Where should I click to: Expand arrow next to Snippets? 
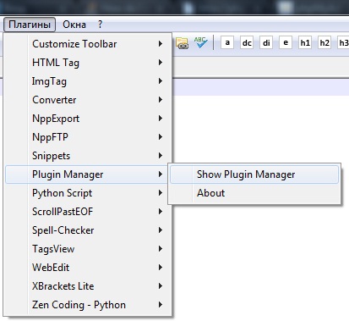pos(161,156)
